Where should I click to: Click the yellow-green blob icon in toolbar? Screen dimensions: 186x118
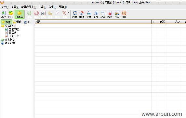11,14
